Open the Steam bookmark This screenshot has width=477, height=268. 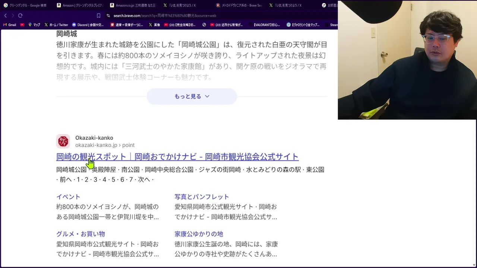(x=331, y=25)
